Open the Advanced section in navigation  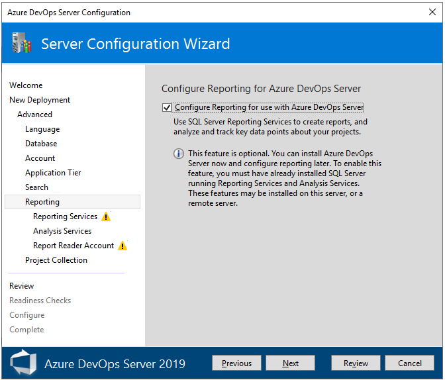pos(34,115)
